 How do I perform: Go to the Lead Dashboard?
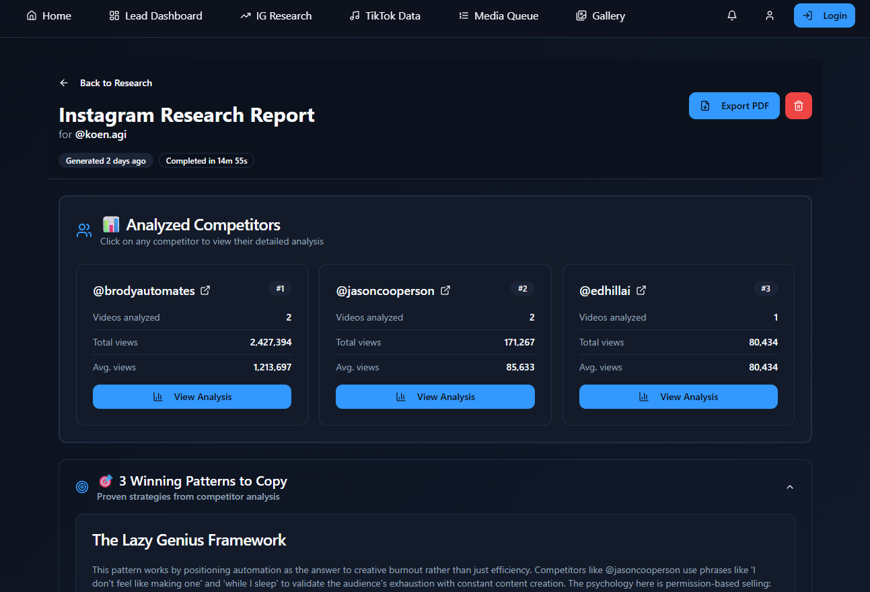tap(155, 15)
